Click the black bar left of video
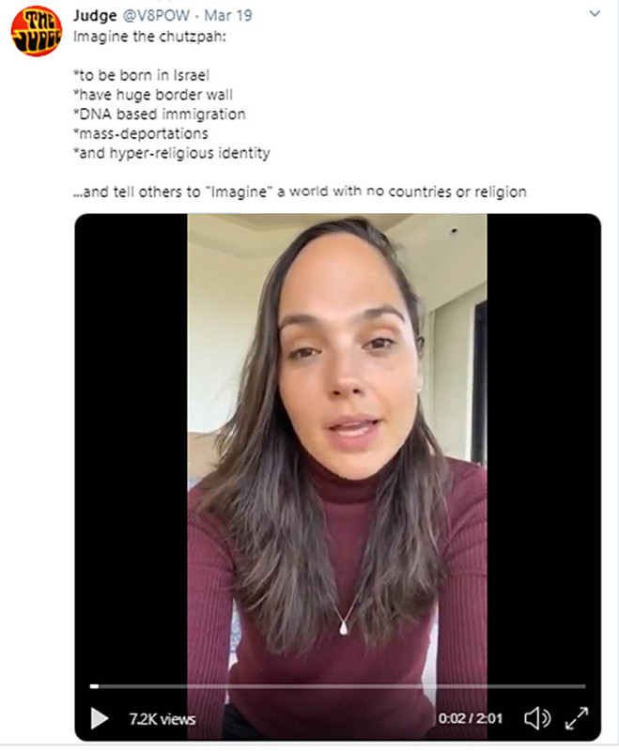Image resolution: width=619 pixels, height=751 pixels. point(132,477)
